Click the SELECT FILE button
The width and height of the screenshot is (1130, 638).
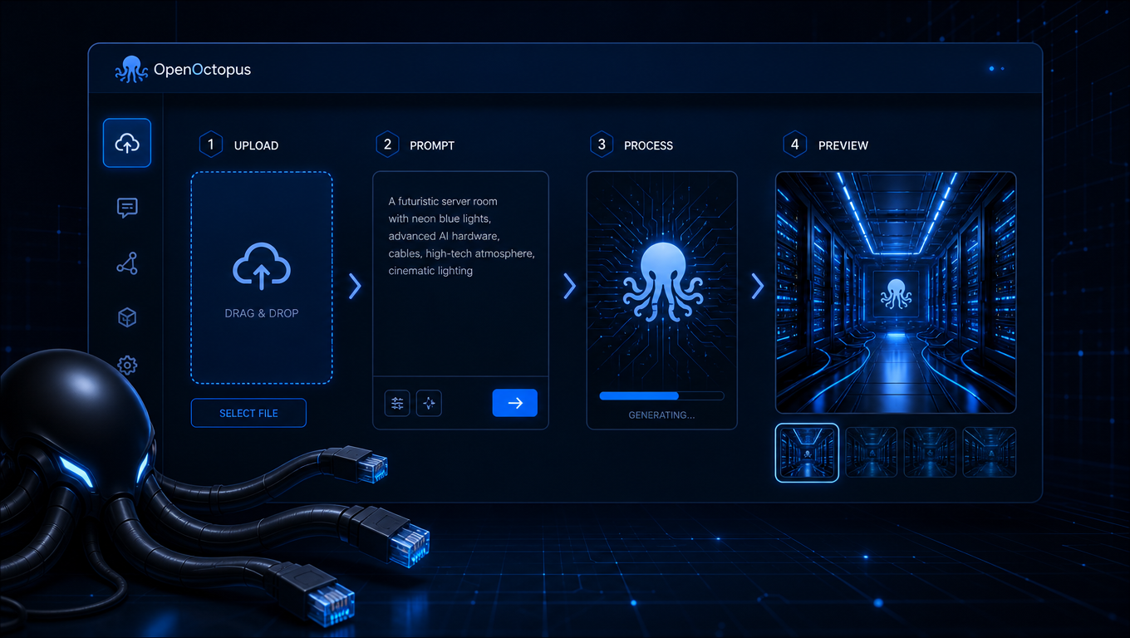tap(248, 413)
